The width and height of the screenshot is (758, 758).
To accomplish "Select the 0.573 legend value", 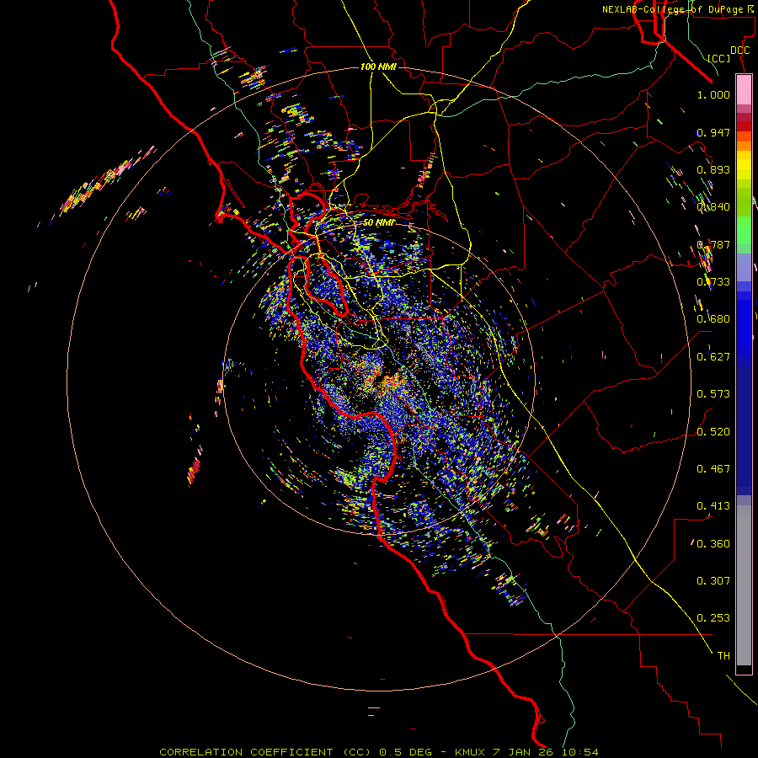I will (713, 394).
